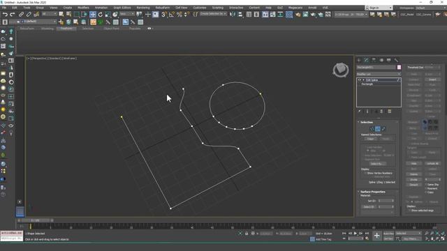447x251 pixels.
Task: Click the Hide button in Geometry rollout
Action: click(x=413, y=164)
